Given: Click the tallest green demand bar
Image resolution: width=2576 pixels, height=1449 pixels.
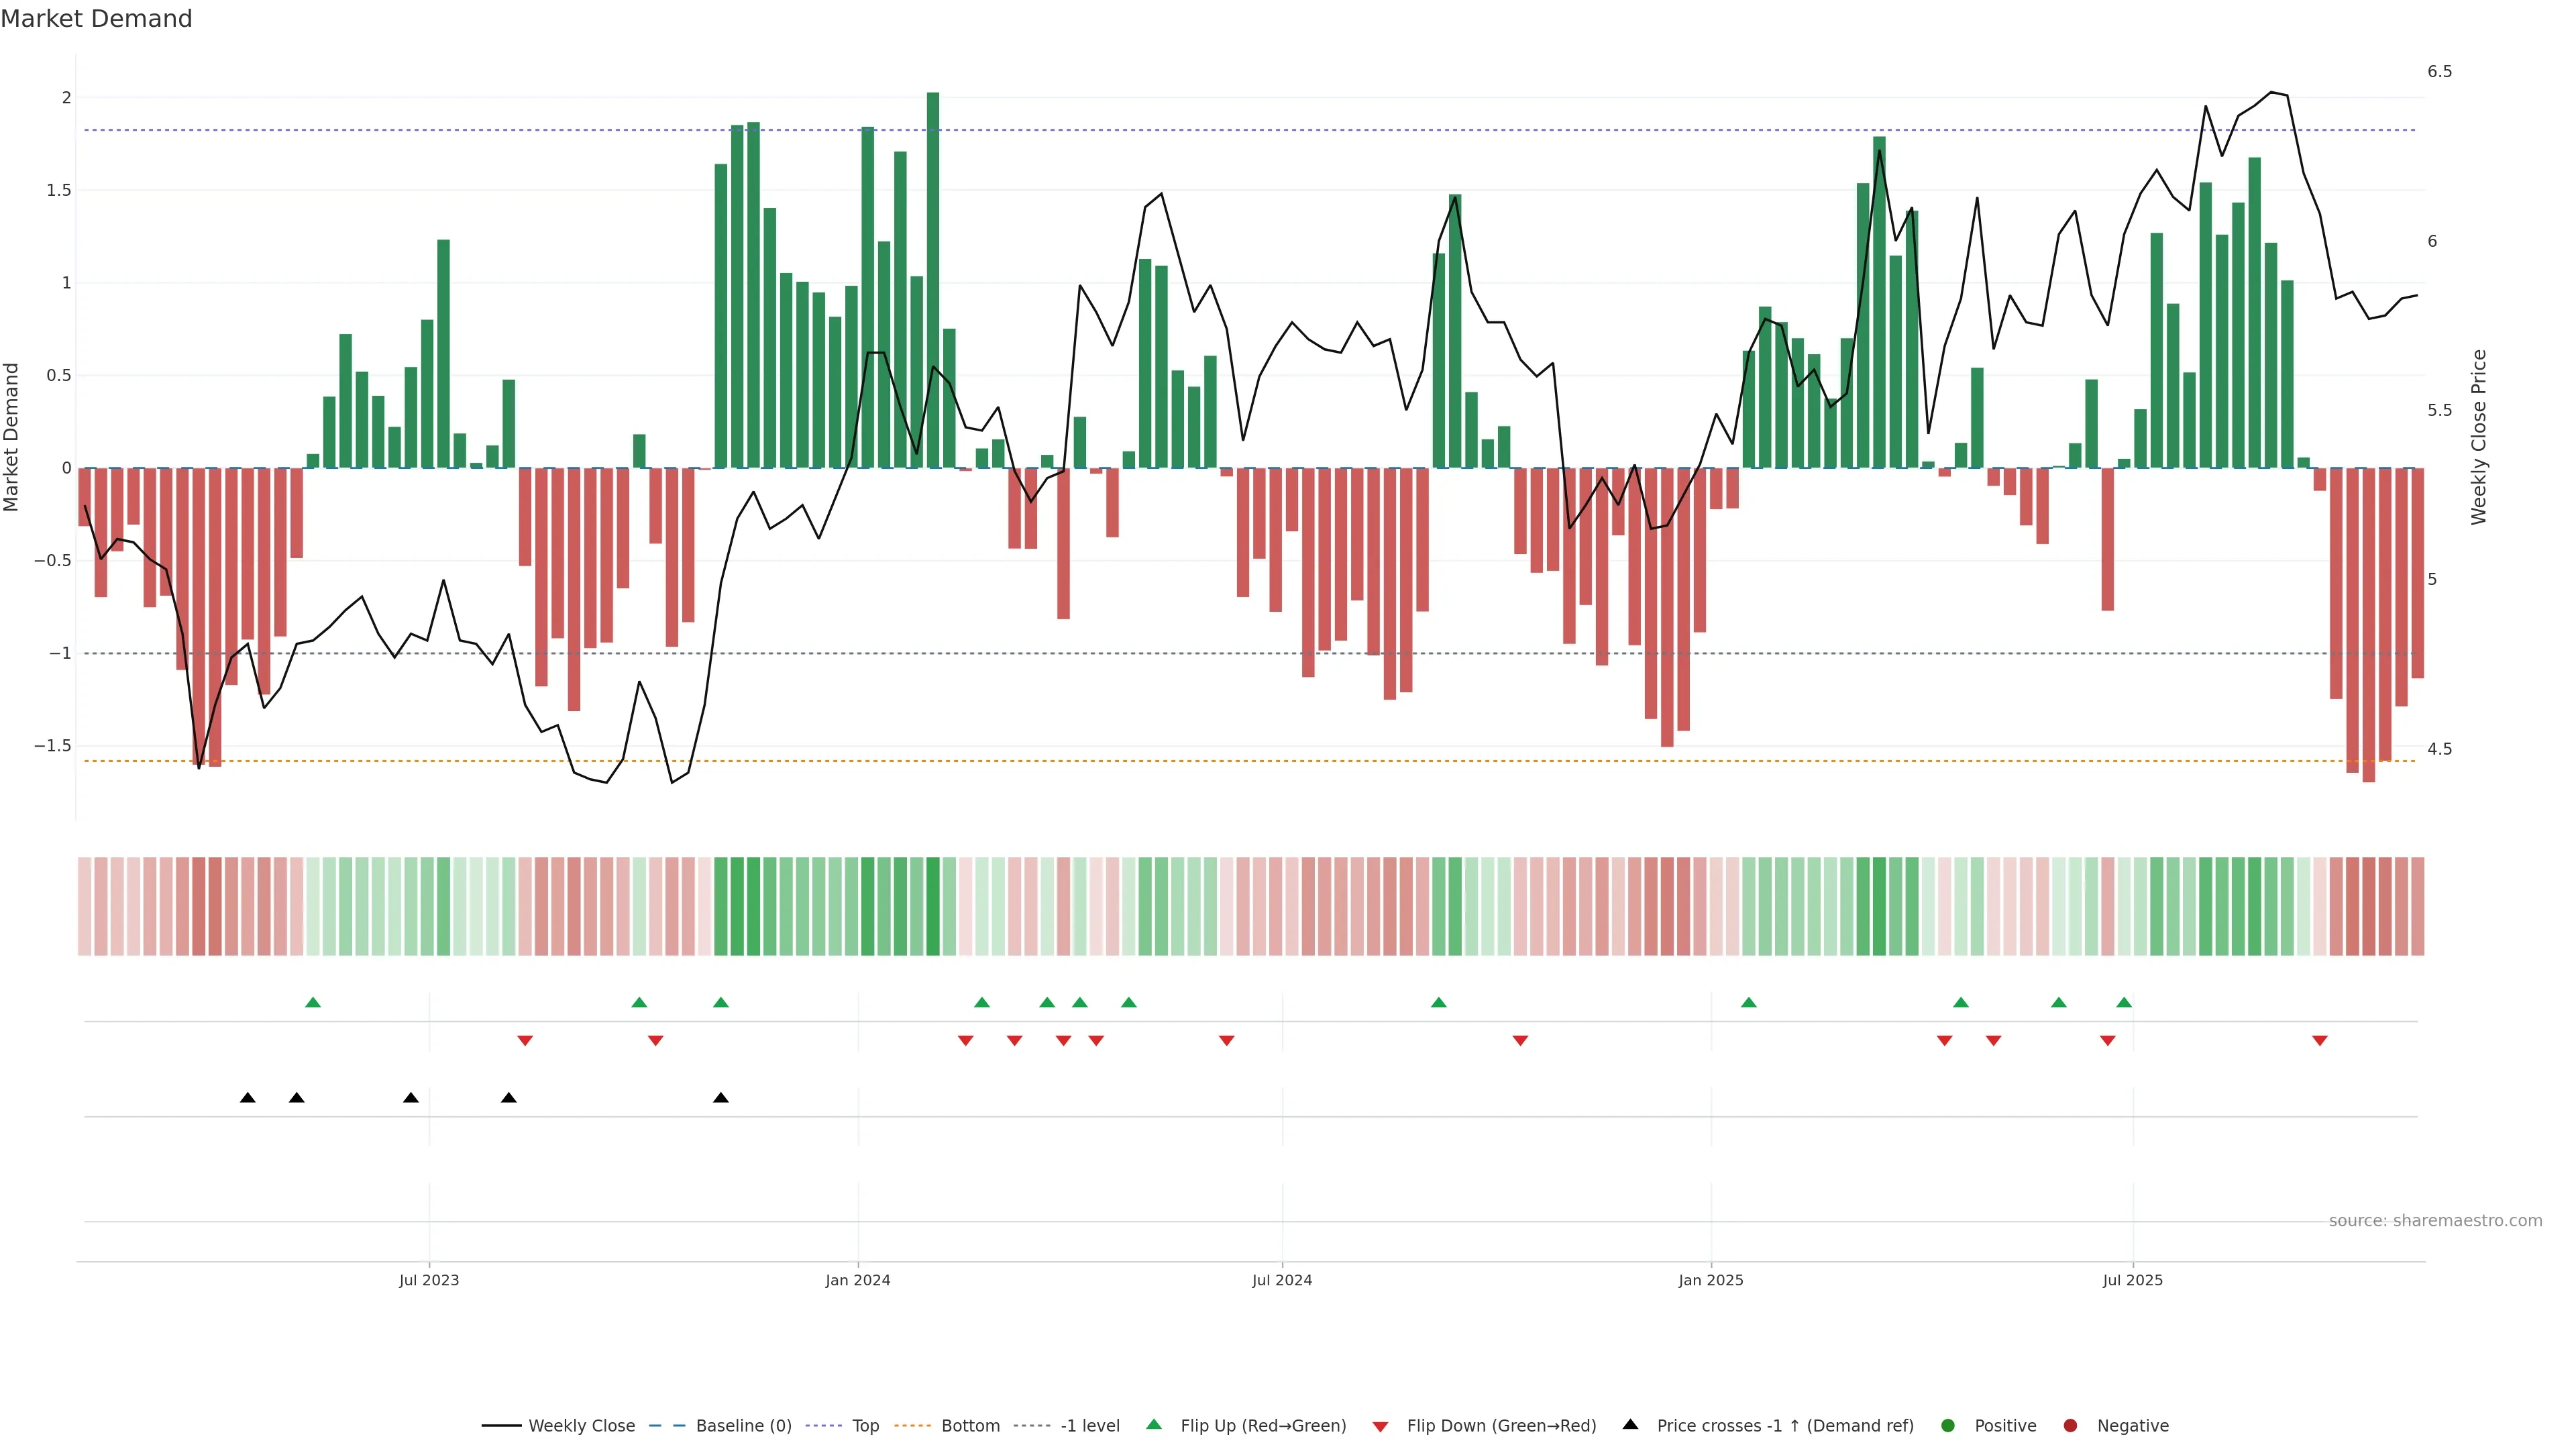Looking at the screenshot, I should pyautogui.click(x=933, y=280).
